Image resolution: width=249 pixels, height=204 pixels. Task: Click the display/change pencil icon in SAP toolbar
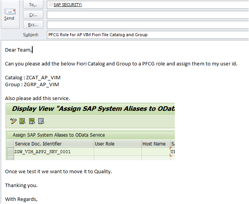point(13,121)
